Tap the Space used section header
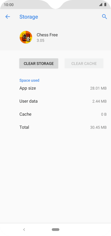111x236 pixels. click(x=29, y=80)
